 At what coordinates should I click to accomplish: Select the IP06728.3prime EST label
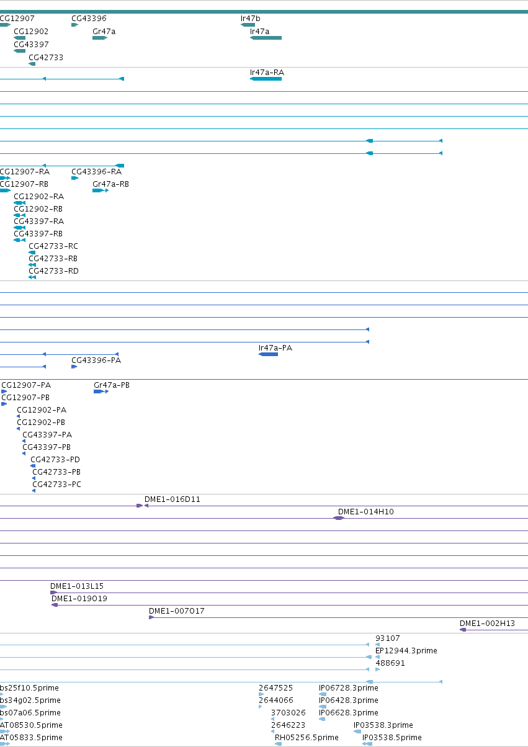tap(349, 687)
